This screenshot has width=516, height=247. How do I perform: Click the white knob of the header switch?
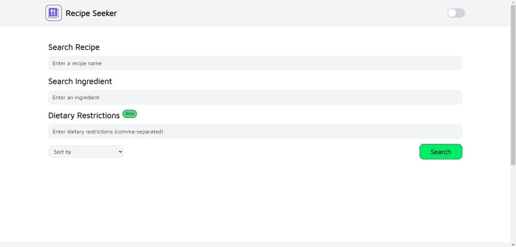[452, 13]
